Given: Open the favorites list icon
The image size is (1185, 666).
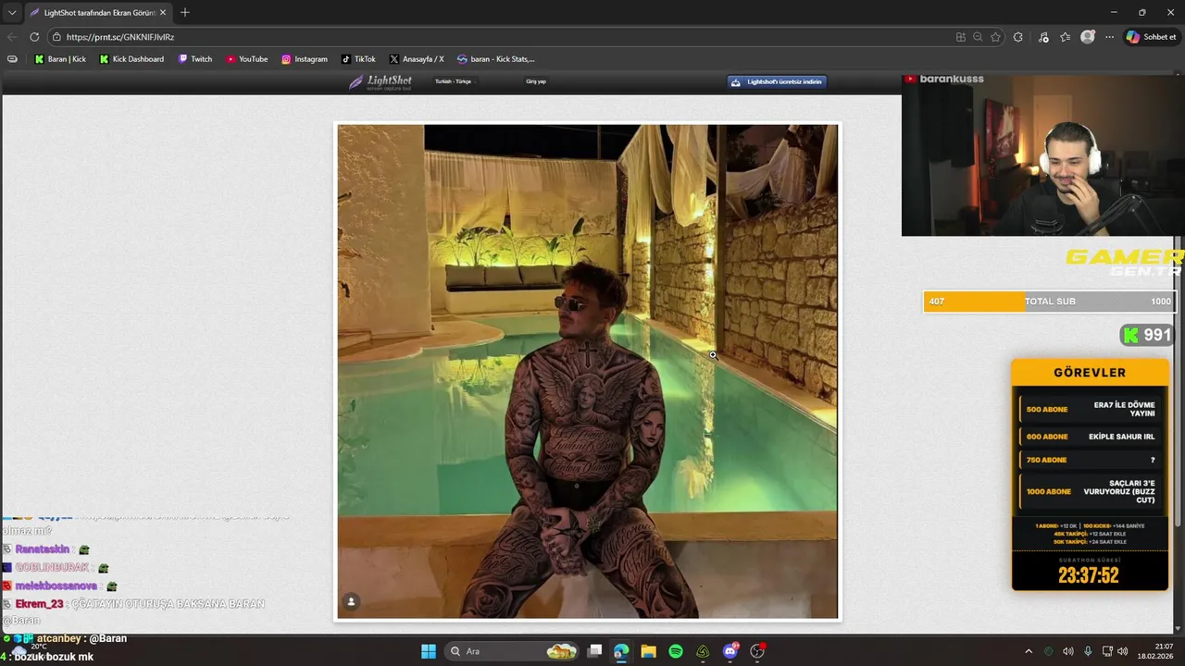Looking at the screenshot, I should [x=1066, y=37].
